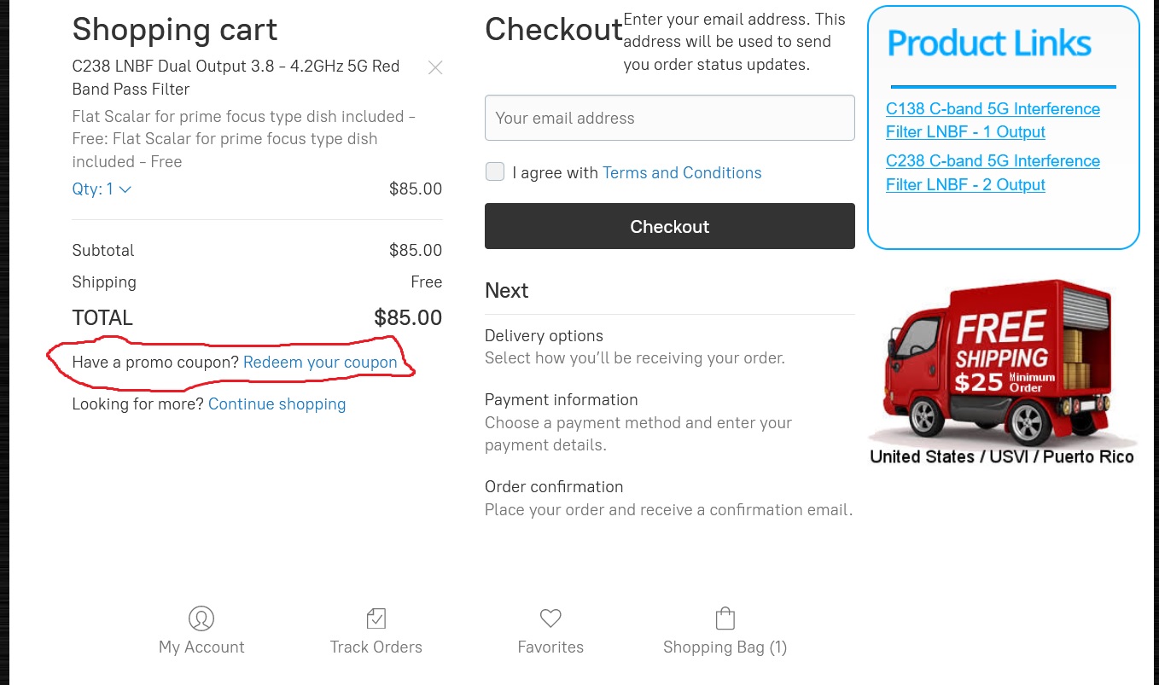
Task: Click the Shopping Bag (1) label
Action: 725,647
